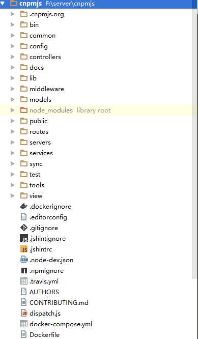Select the .jshintrc file name
Viewport: 198px width, 339px height.
point(41,249)
